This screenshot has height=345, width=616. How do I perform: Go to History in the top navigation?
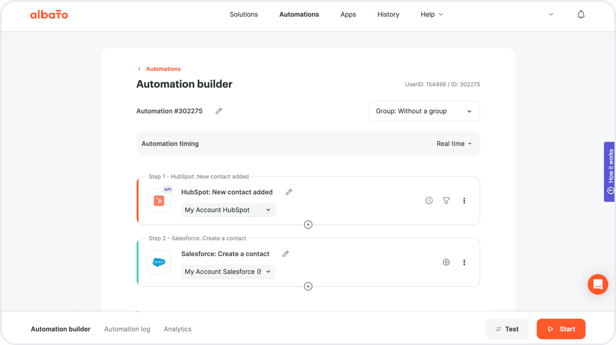tap(388, 14)
